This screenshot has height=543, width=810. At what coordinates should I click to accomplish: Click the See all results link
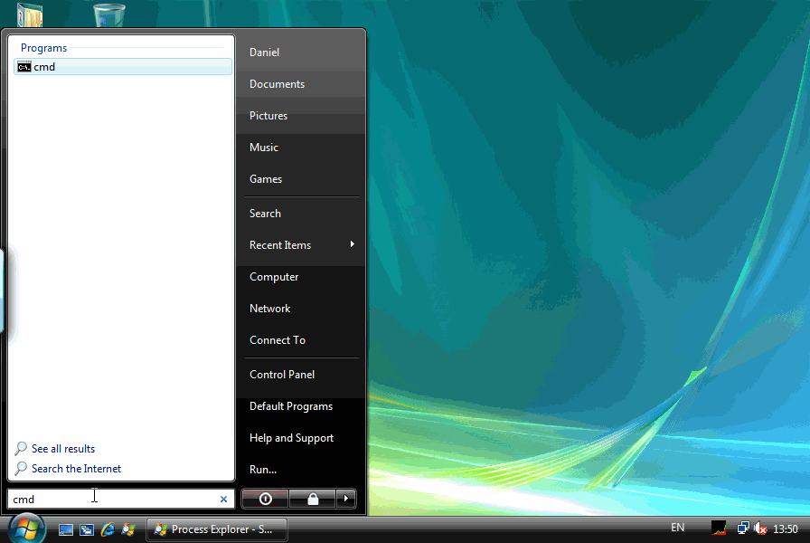click(x=62, y=448)
